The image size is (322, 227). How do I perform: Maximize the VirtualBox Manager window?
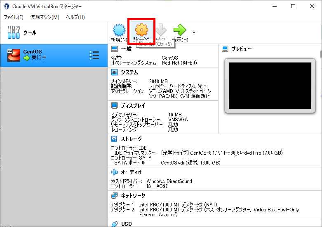[293, 6]
